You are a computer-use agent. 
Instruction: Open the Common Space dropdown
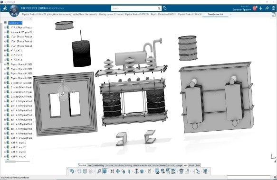point(242,9)
